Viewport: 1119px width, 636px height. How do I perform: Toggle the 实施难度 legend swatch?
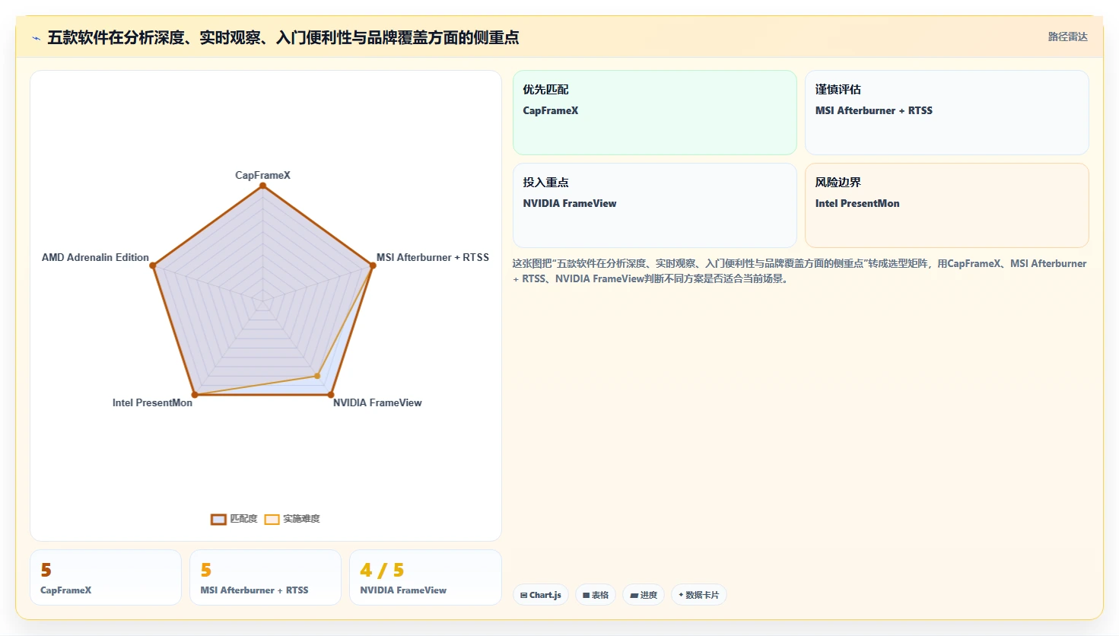coord(272,520)
